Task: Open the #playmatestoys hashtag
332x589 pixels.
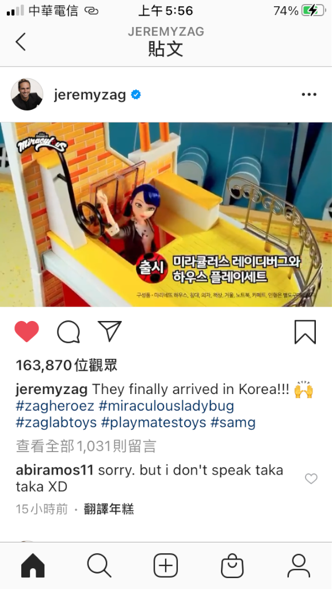Action: [x=154, y=422]
